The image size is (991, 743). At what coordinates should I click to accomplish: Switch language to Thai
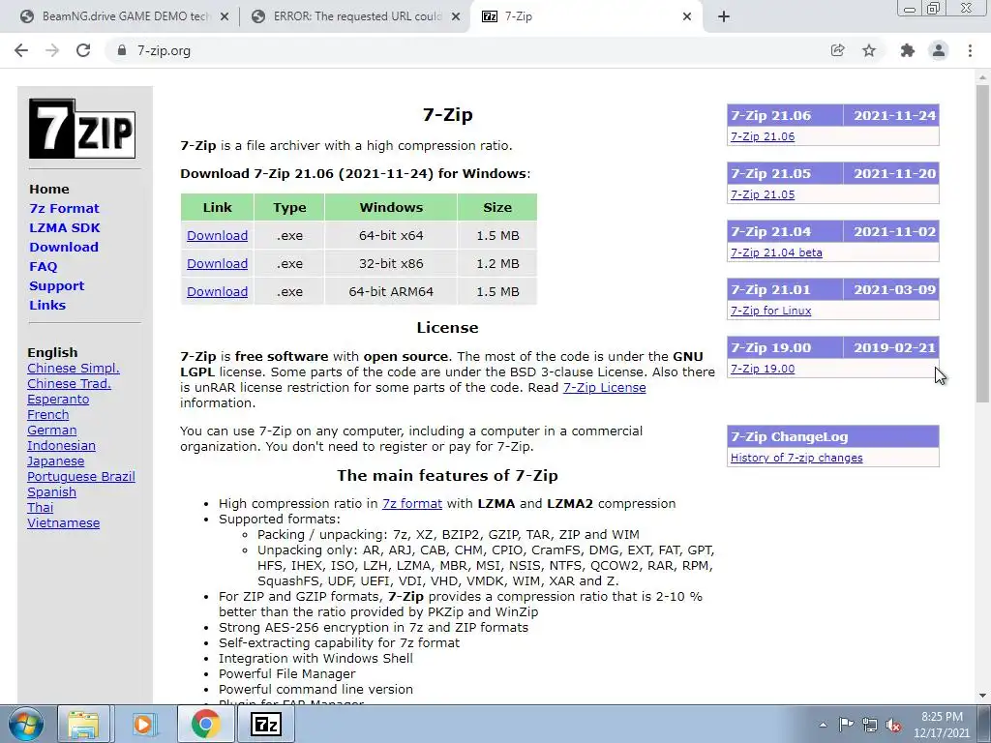point(41,507)
